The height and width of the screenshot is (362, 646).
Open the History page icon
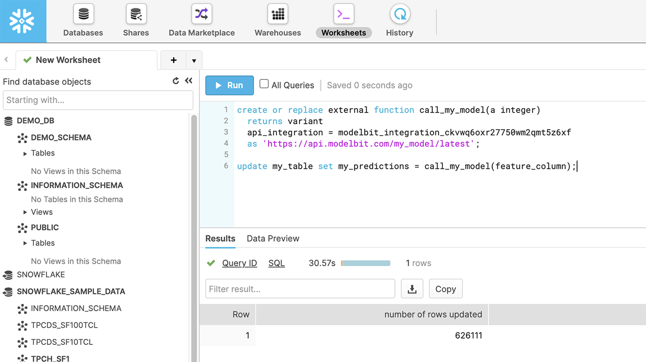[399, 15]
